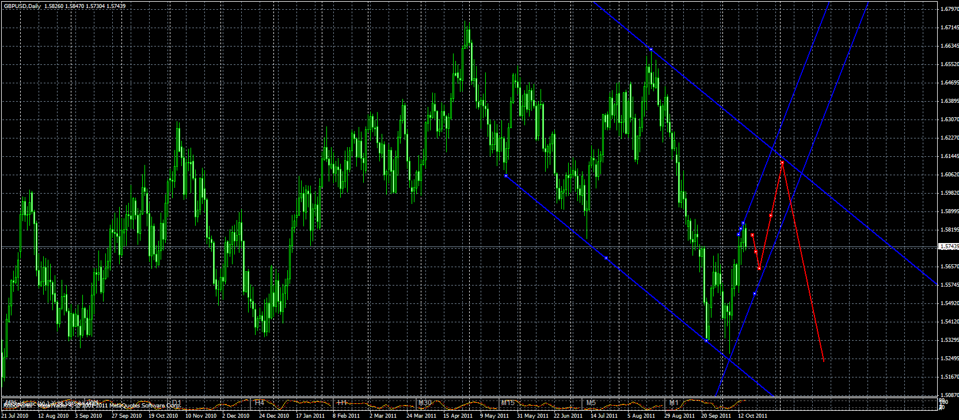This screenshot has width=959, height=420.
Task: Select the H4 timeframe label
Action: coord(260,403)
